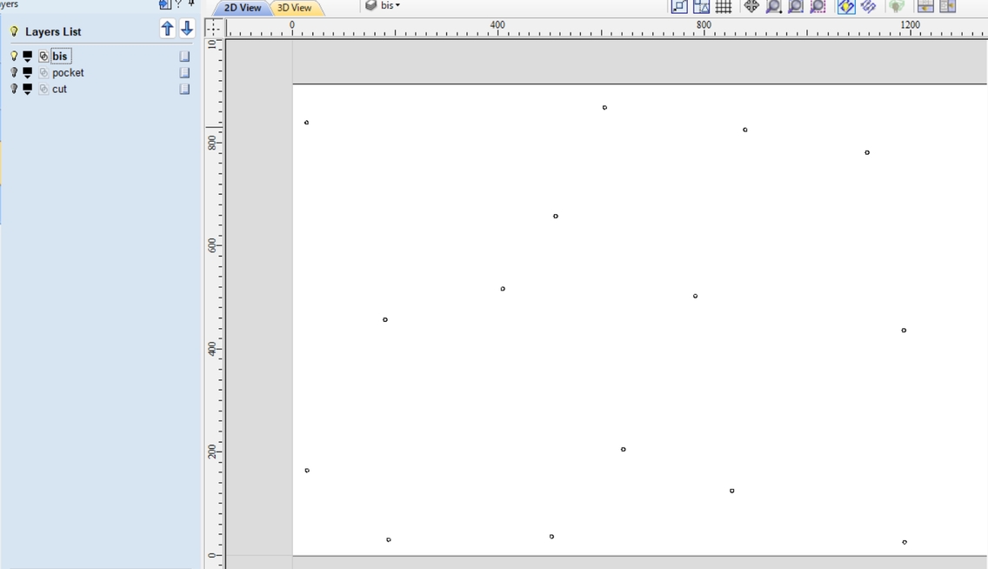
Task: Select the Pan view tool
Action: [751, 6]
